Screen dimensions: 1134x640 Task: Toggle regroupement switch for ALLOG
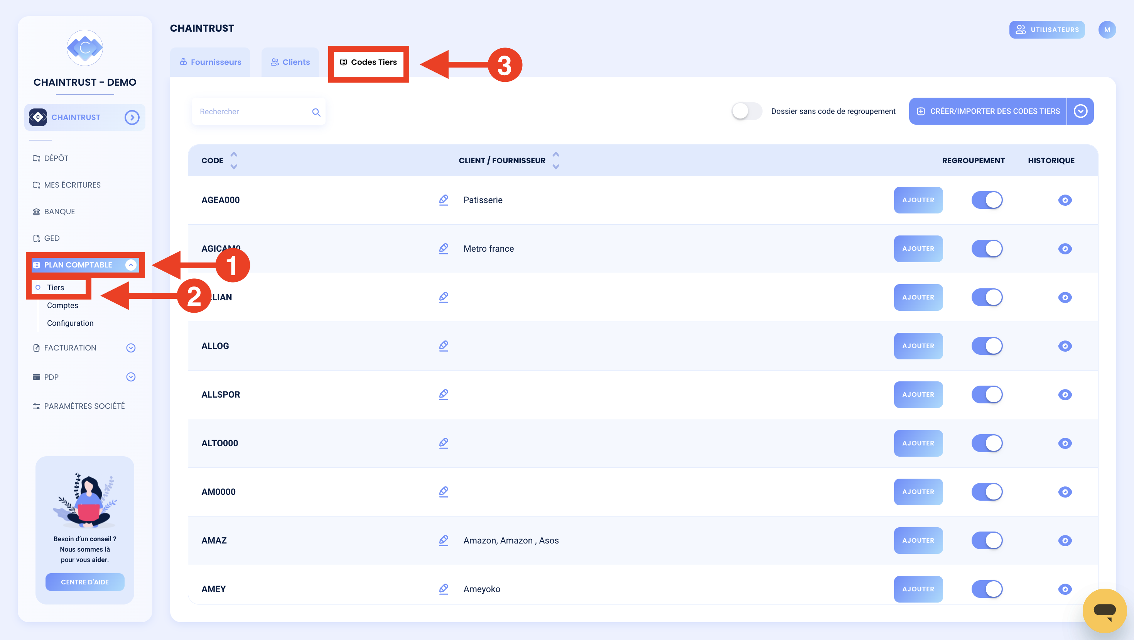click(987, 346)
